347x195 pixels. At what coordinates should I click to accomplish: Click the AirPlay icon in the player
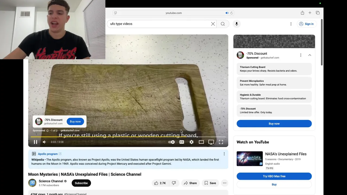(x=211, y=142)
